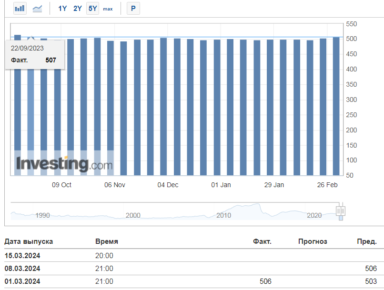Viewport: 384px width, 290px height.
Task: Click the Прогноз column header
Action: tap(313, 241)
